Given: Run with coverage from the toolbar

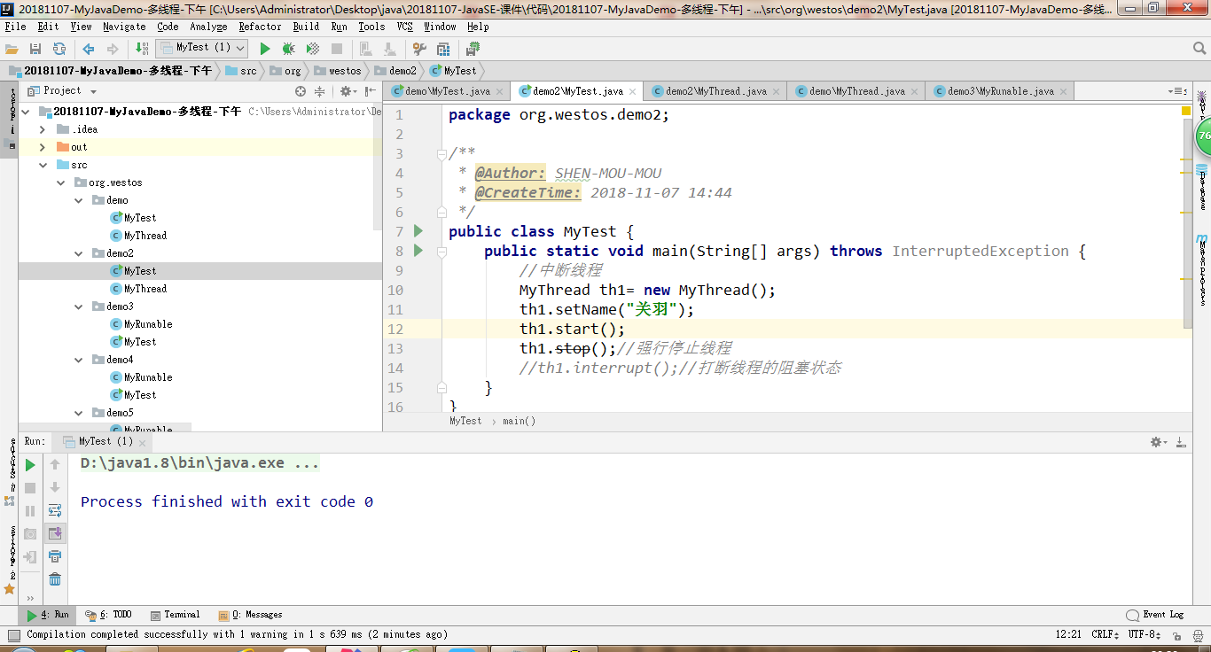Looking at the screenshot, I should tap(313, 49).
